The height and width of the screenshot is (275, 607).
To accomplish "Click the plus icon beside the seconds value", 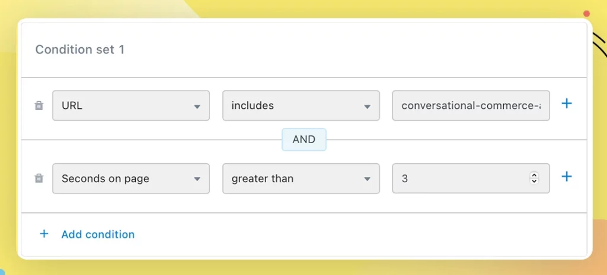I will 566,176.
